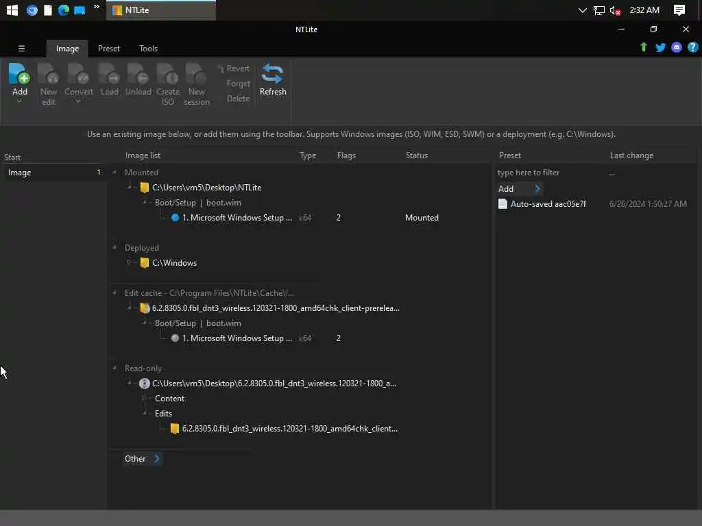Click the Image list column header
702x526 pixels.
pos(143,155)
